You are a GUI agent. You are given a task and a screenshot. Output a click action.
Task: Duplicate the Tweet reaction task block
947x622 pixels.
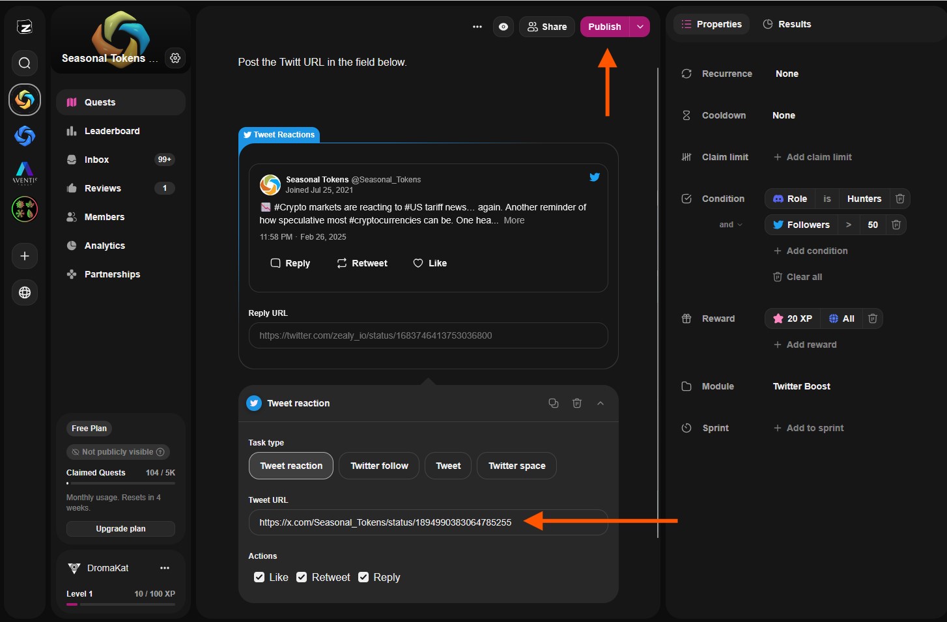(x=554, y=403)
